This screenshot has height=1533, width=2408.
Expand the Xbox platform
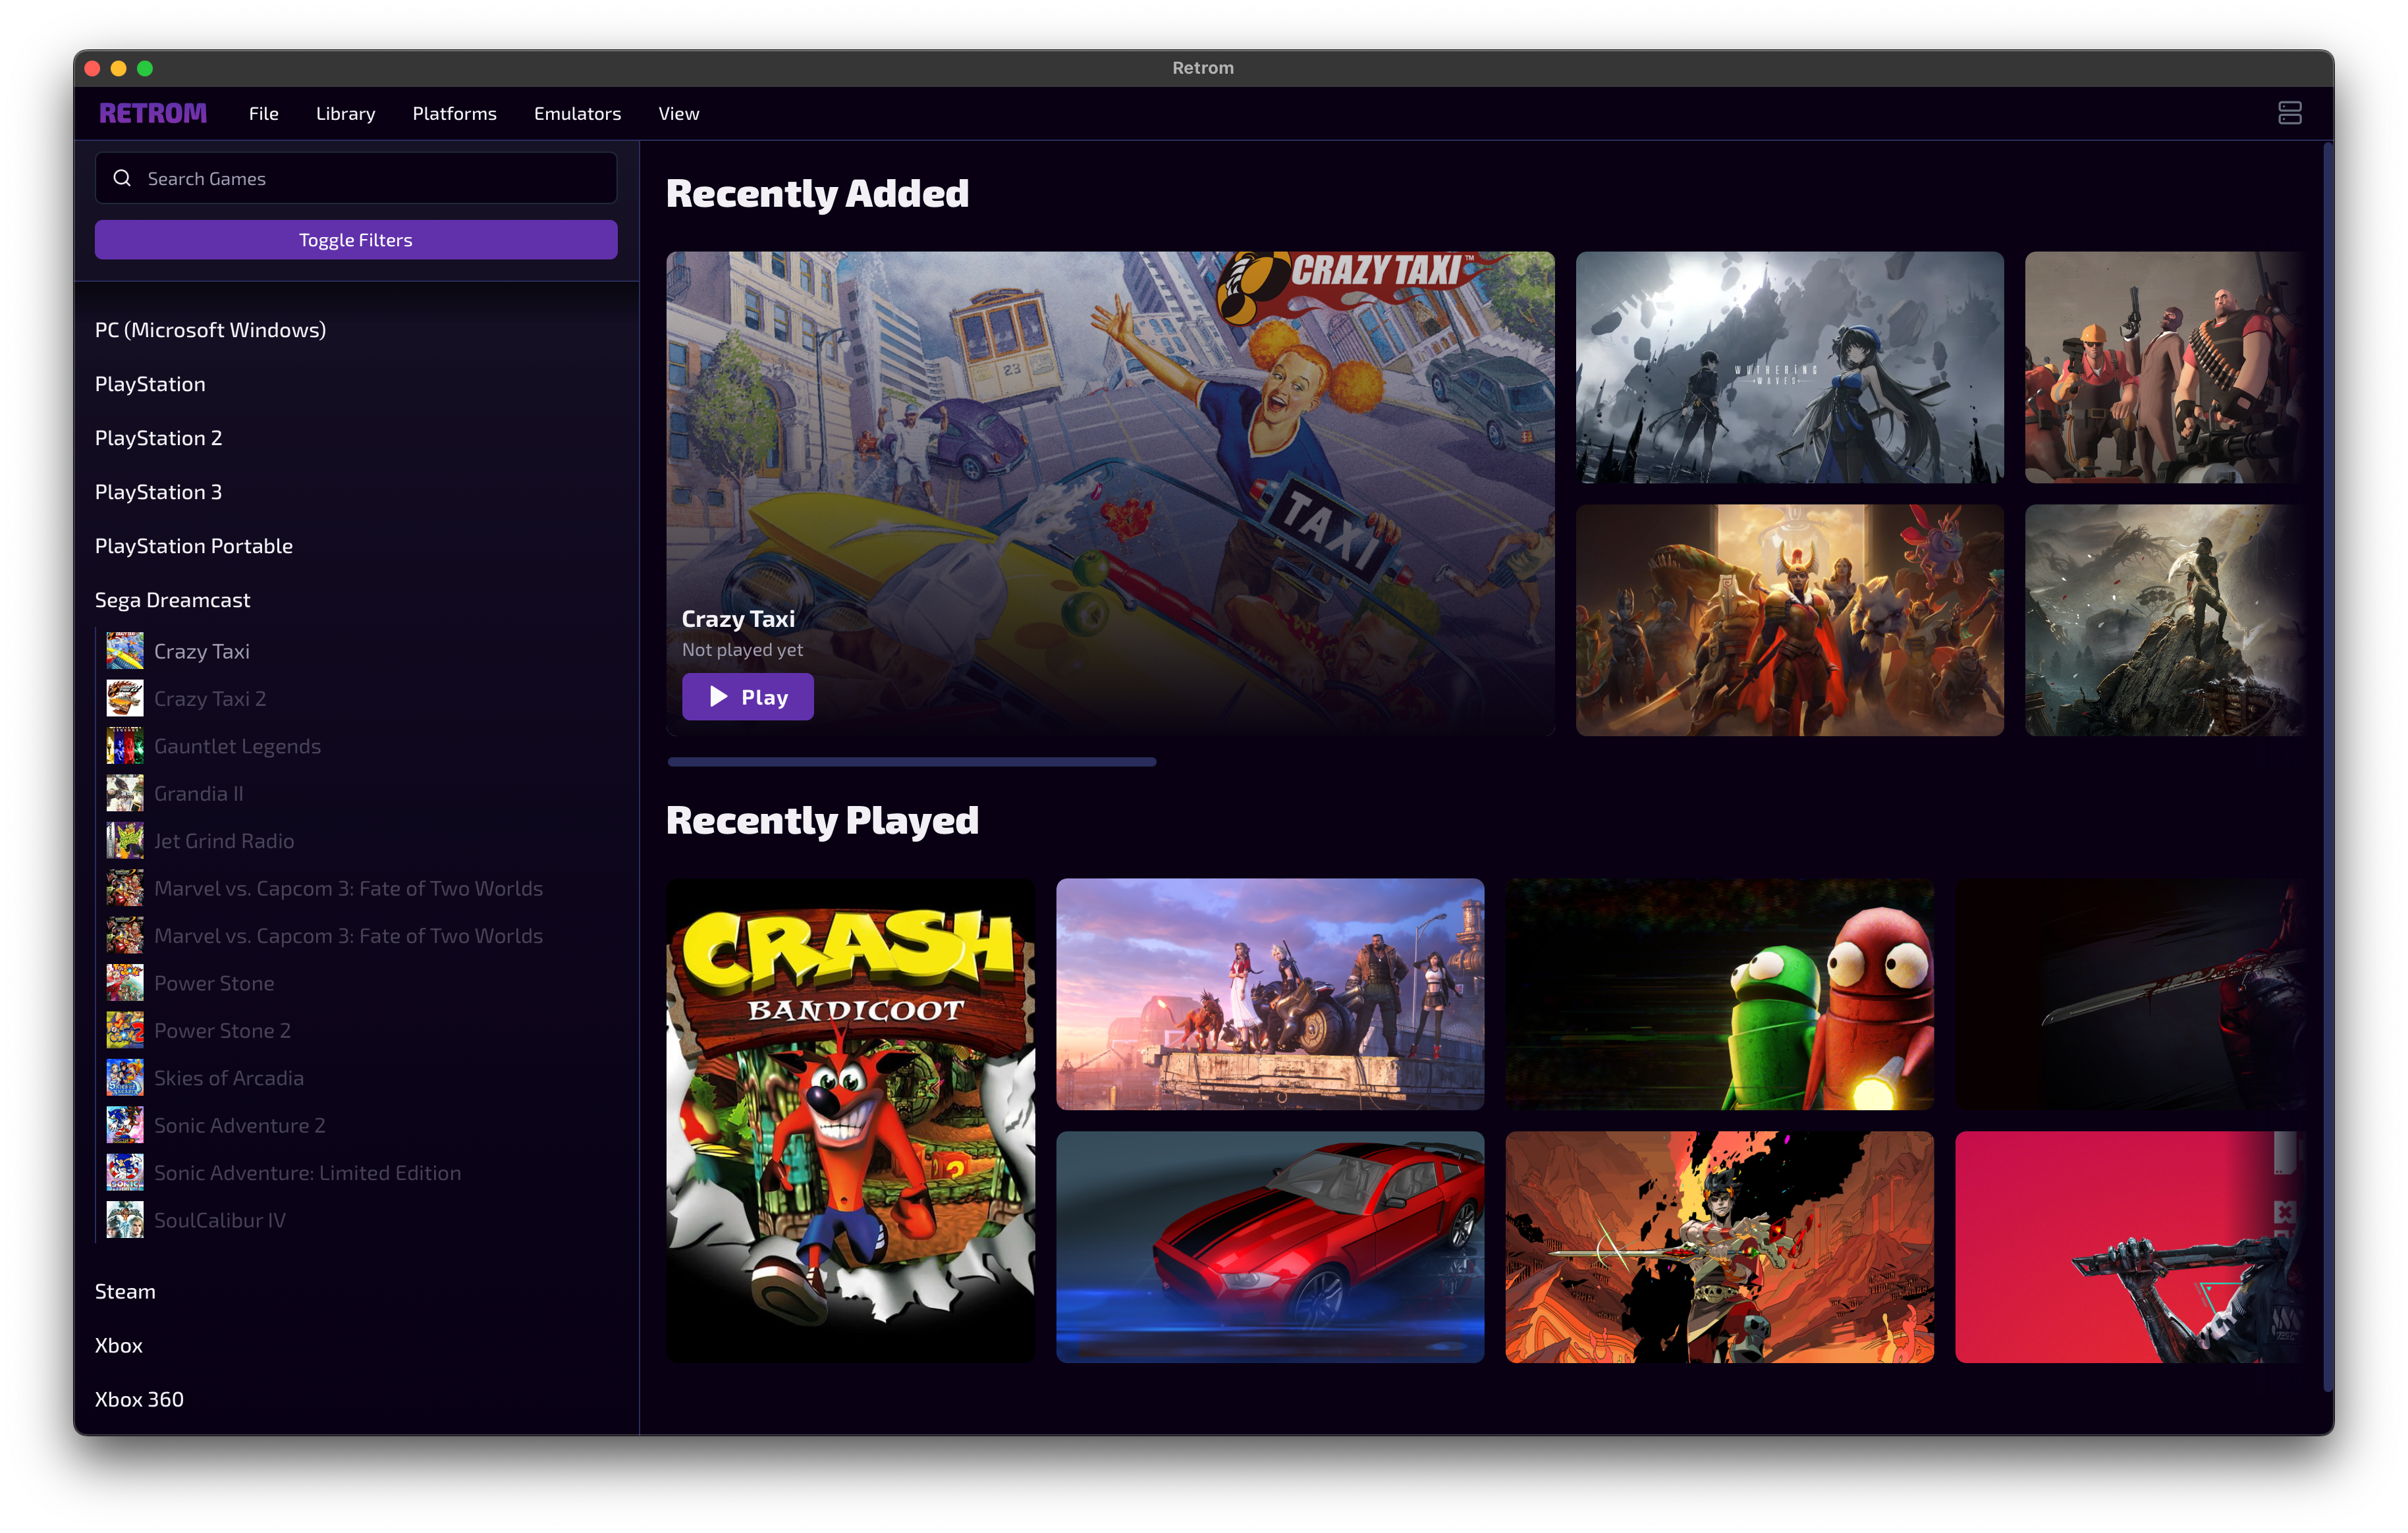118,1345
